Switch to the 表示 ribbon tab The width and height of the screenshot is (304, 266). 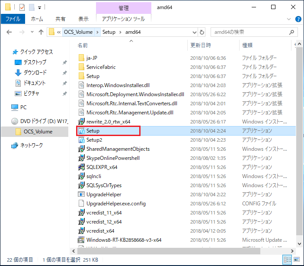tap(83, 19)
